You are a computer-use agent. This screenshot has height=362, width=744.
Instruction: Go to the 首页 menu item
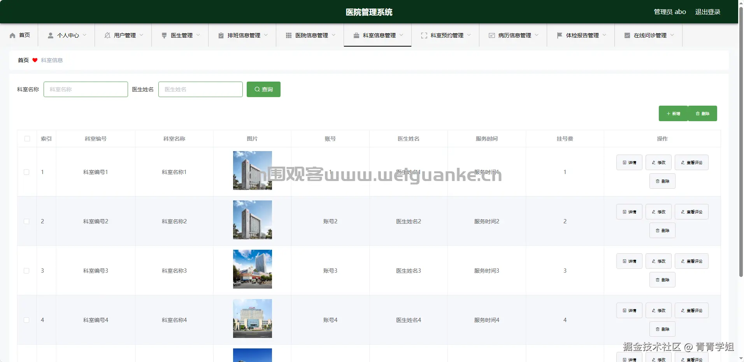pos(19,35)
